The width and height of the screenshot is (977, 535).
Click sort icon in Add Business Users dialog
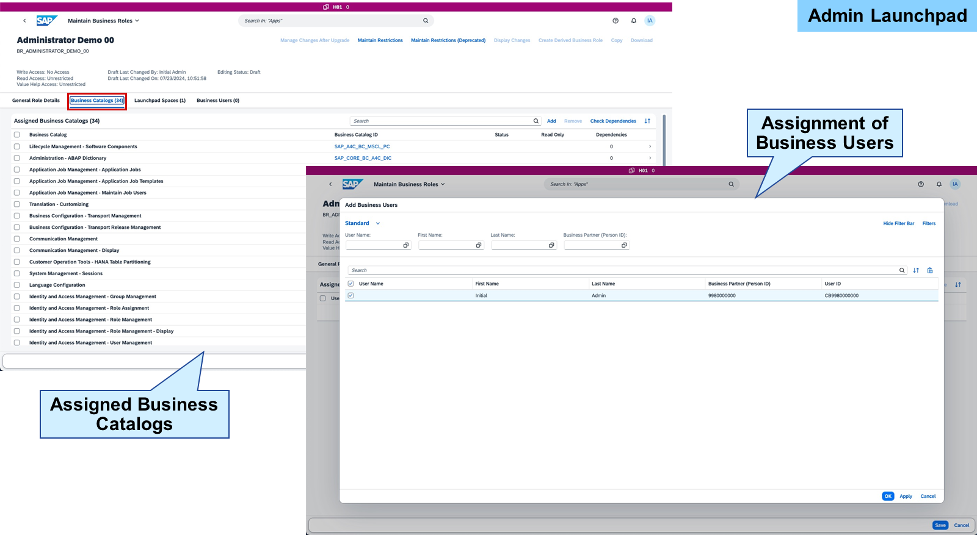coord(916,270)
